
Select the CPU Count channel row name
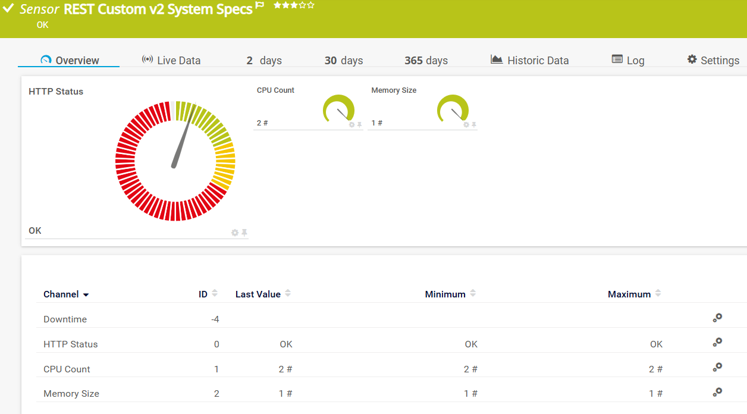pos(67,369)
